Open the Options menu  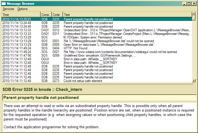pyautogui.click(x=22, y=9)
